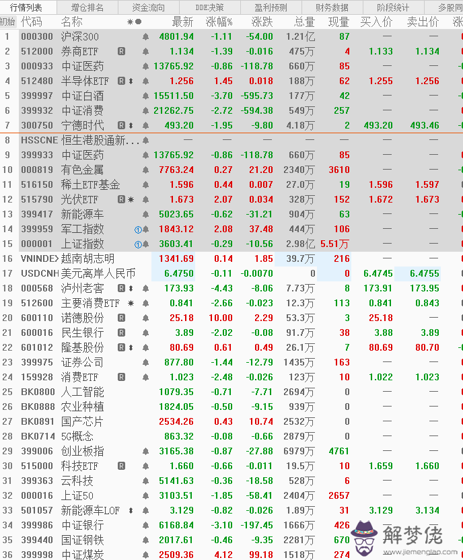The height and width of the screenshot is (560, 463).
Task: Select the 证券公司 row name
Action: coord(82,363)
